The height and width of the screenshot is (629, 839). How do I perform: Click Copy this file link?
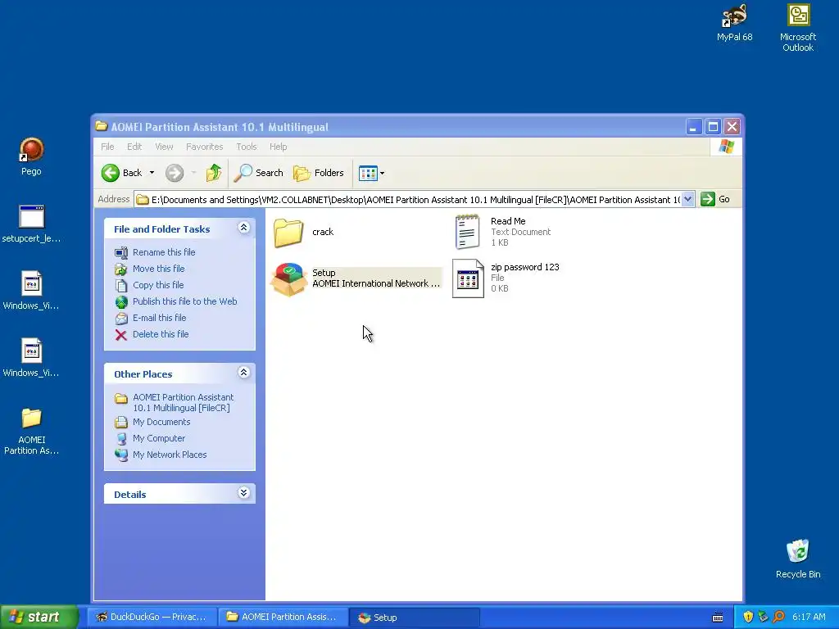pyautogui.click(x=158, y=285)
